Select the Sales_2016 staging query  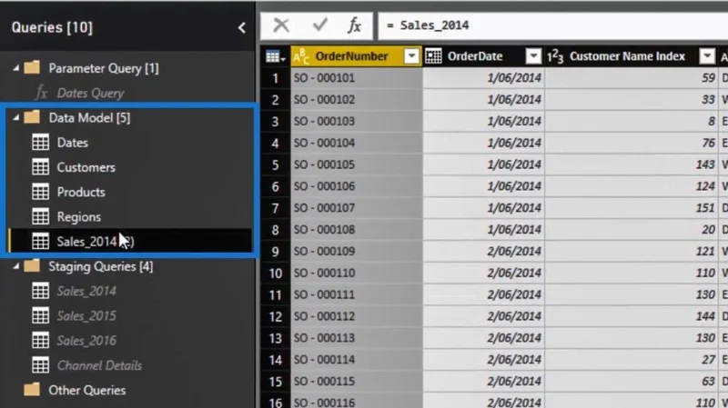coord(86,341)
